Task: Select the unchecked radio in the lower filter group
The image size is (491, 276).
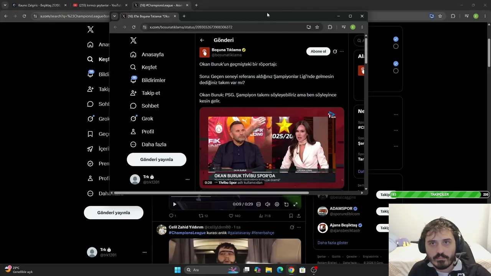Action: point(396,71)
